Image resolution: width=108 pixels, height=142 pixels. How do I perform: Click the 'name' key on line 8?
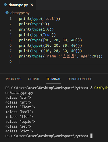51,56
